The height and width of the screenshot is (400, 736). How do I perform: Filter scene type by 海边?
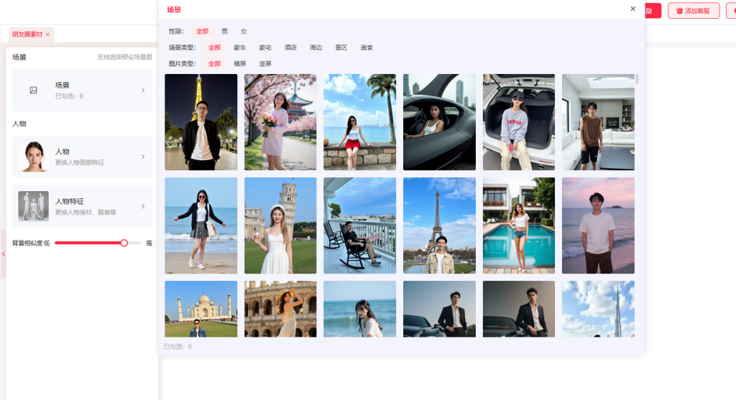click(x=316, y=47)
